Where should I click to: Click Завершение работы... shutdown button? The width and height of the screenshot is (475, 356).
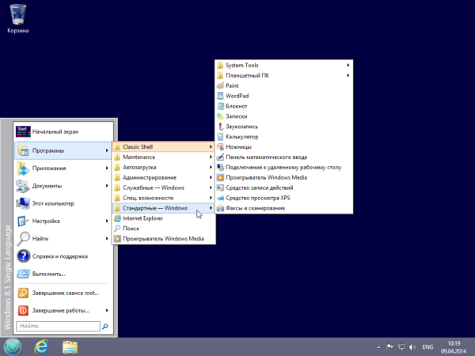pos(62,310)
